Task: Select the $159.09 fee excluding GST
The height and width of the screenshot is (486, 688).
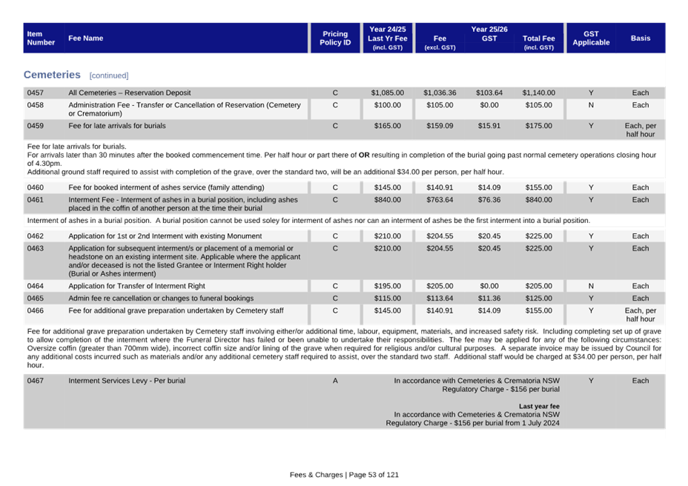Action: pos(440,126)
